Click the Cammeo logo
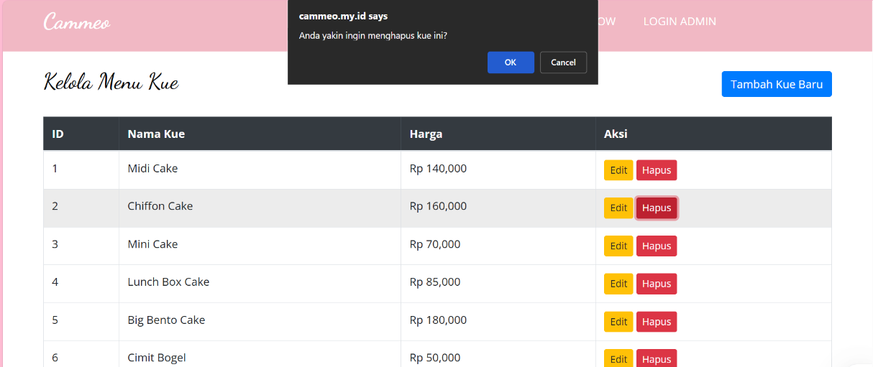 coord(77,22)
